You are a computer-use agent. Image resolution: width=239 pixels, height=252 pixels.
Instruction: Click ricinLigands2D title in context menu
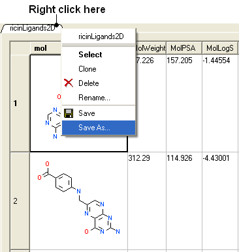pyautogui.click(x=101, y=36)
